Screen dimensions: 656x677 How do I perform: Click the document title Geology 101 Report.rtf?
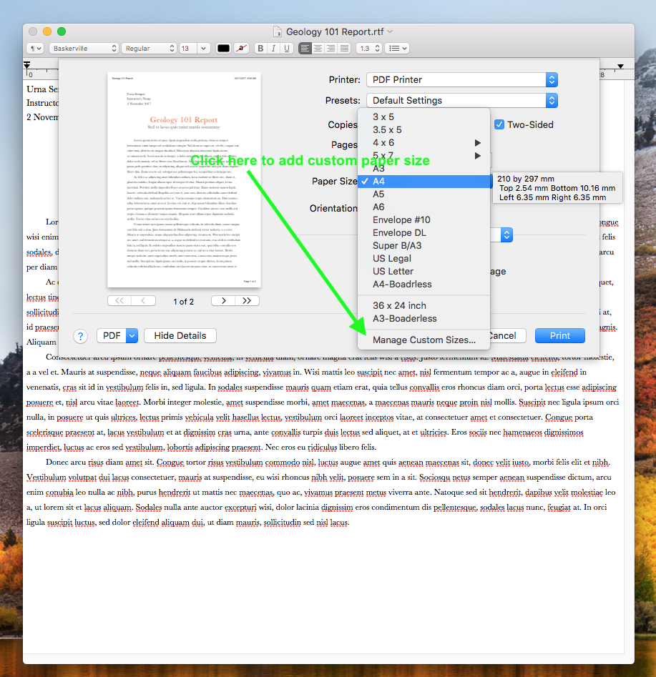coord(335,32)
